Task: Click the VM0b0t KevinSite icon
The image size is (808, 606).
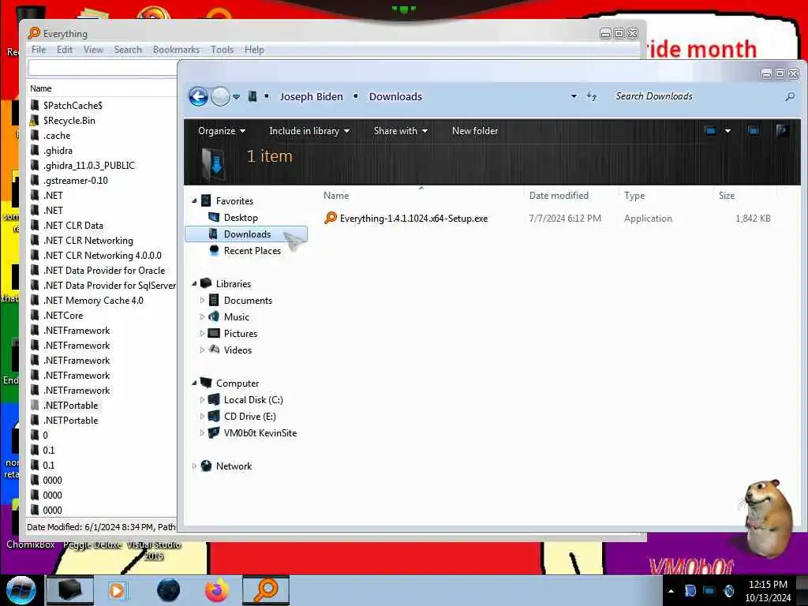Action: pyautogui.click(x=214, y=433)
